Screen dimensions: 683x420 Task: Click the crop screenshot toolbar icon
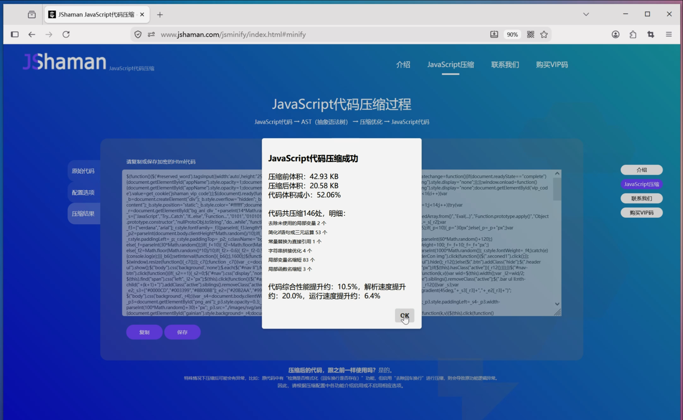tap(651, 34)
